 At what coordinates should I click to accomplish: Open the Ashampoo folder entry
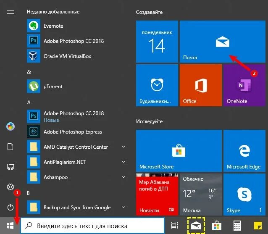pyautogui.click(x=77, y=177)
